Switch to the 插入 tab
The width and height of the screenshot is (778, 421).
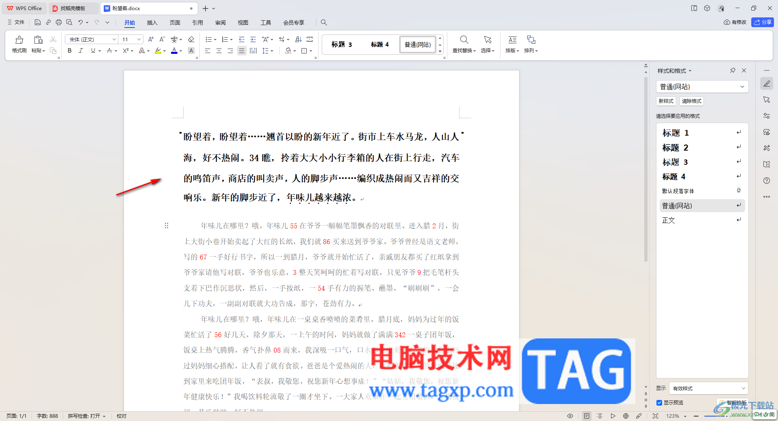click(x=152, y=23)
